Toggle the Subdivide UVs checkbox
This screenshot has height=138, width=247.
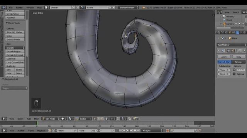234,70
